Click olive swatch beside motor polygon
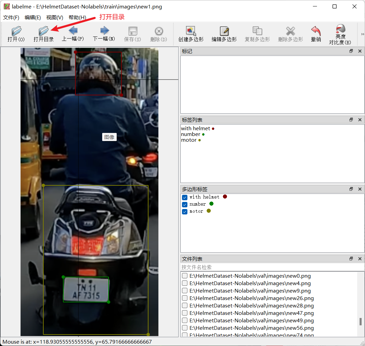The height and width of the screenshot is (346, 365). click(209, 211)
